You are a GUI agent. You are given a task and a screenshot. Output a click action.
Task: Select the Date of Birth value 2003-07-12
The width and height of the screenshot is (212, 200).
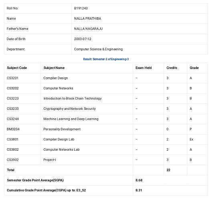83,39
